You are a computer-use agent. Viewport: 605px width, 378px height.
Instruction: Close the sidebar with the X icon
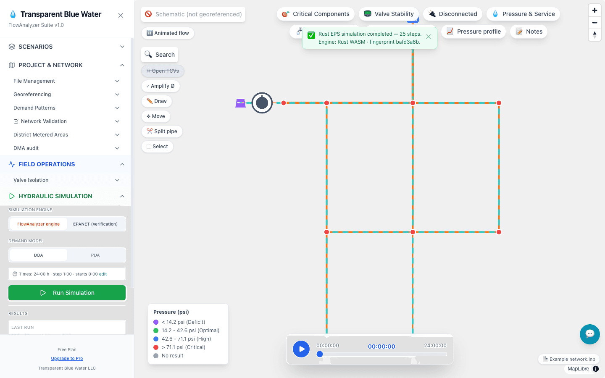pyautogui.click(x=121, y=16)
